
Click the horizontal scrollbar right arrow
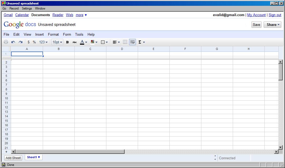tap(276, 152)
